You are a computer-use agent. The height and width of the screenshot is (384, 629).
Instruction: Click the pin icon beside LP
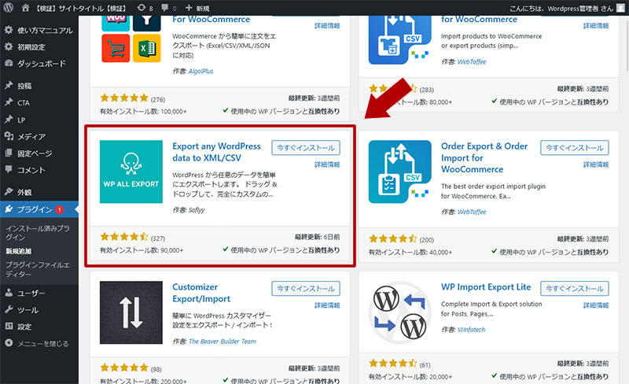coord(9,119)
